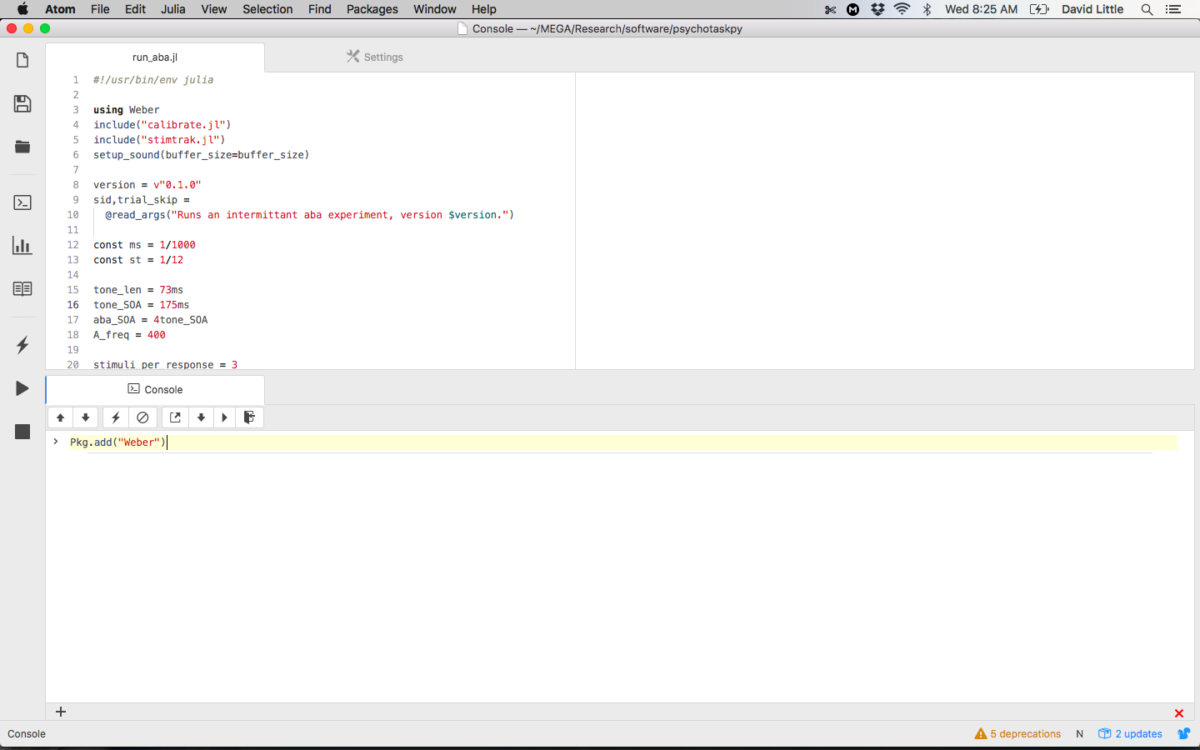The width and height of the screenshot is (1200, 750).
Task: Click the Bluetooth icon in menu bar
Action: (927, 9)
